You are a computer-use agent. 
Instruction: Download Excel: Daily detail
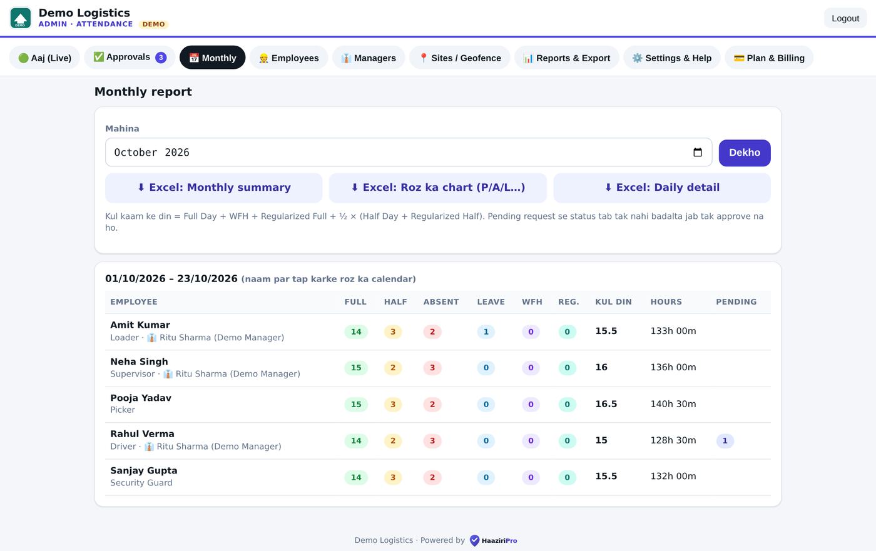pos(662,188)
